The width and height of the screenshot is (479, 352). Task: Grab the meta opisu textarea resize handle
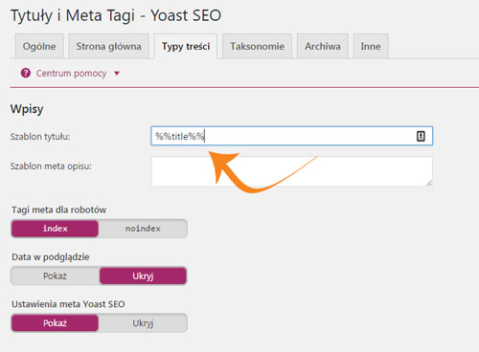(x=429, y=184)
